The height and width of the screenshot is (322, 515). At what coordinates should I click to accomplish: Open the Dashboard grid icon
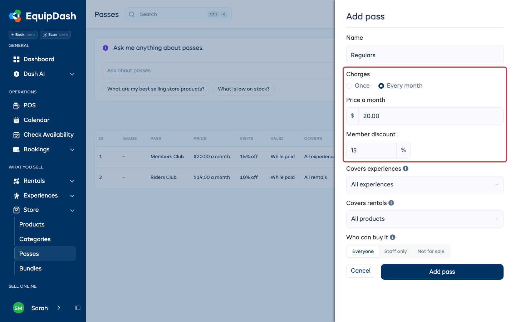16,59
